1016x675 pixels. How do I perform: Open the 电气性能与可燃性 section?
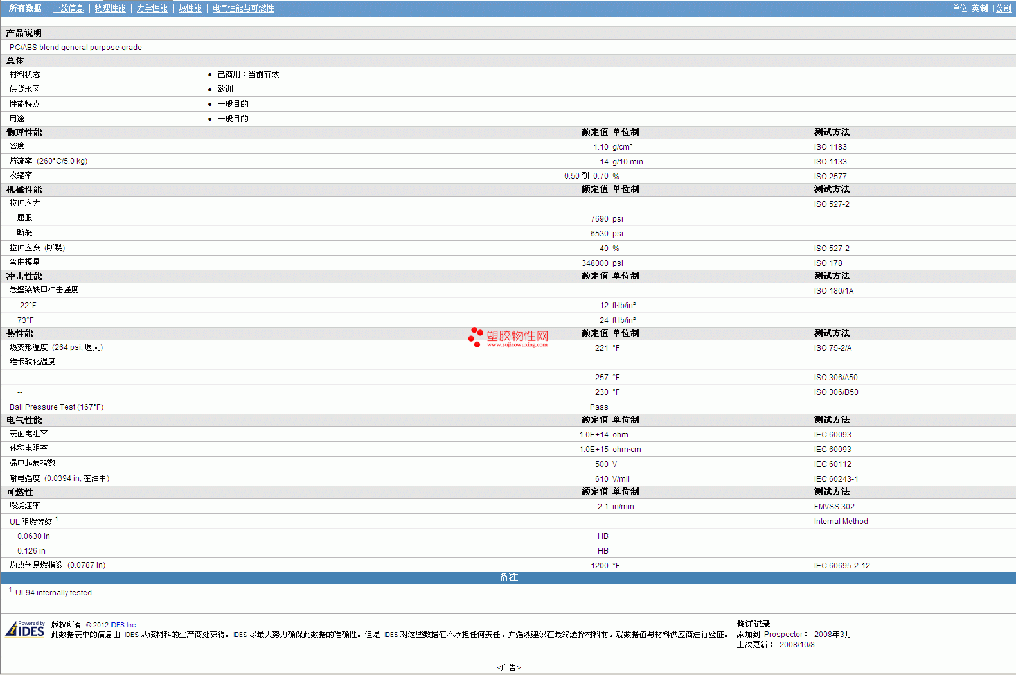[243, 8]
